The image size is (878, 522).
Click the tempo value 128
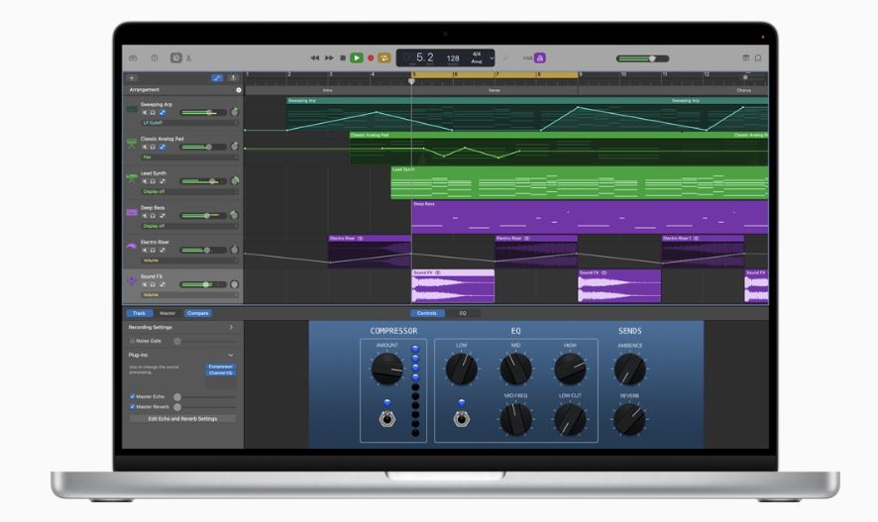453,58
